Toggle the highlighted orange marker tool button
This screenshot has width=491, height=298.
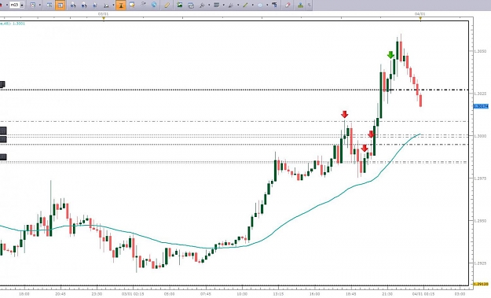121,5
